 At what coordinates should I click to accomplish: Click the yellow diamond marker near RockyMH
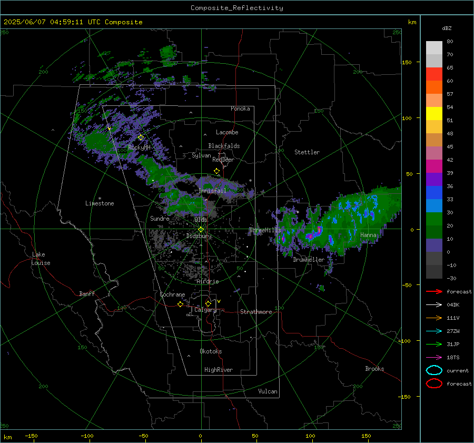141,137
